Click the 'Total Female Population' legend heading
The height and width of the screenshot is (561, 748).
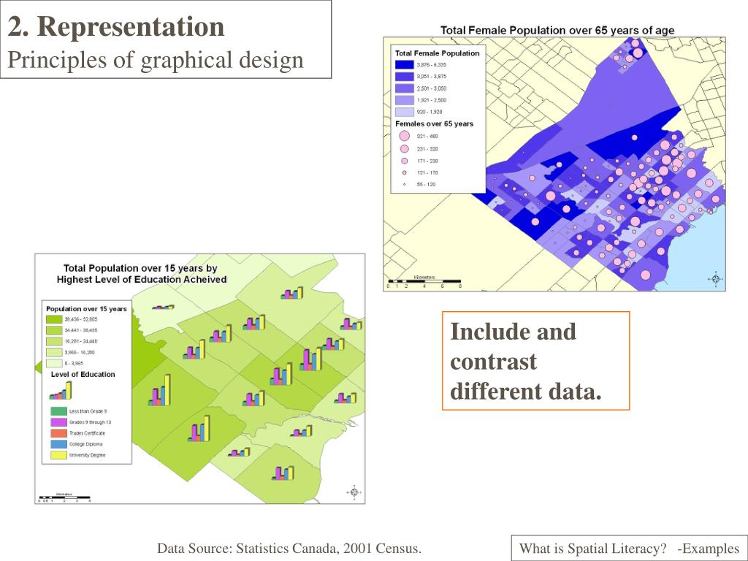437,53
